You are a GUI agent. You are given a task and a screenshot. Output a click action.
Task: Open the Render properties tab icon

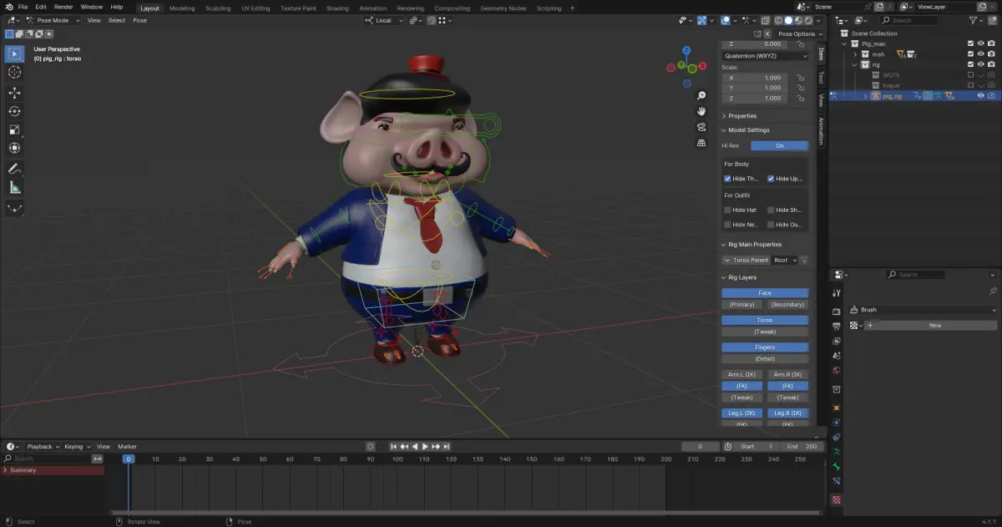(x=836, y=311)
